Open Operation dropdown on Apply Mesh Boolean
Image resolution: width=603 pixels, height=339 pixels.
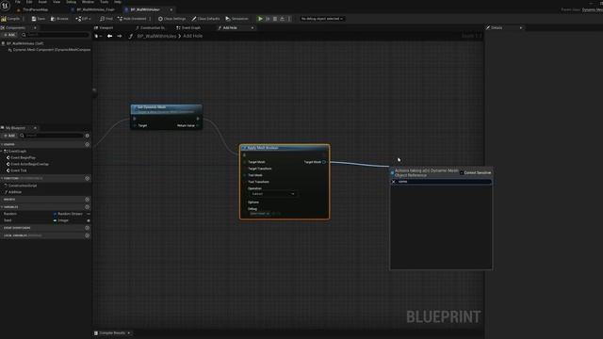coord(272,194)
